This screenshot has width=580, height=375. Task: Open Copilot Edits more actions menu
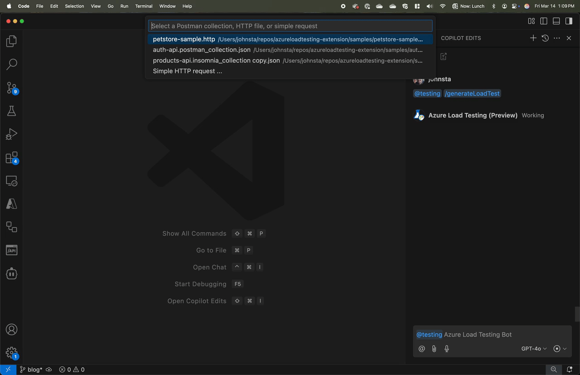pyautogui.click(x=557, y=38)
